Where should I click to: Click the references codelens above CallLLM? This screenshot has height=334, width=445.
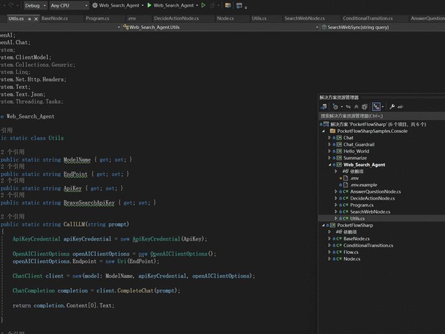[x=12, y=217]
